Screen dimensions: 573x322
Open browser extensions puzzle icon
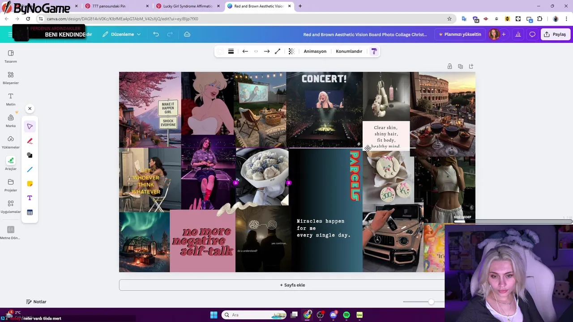click(x=539, y=19)
